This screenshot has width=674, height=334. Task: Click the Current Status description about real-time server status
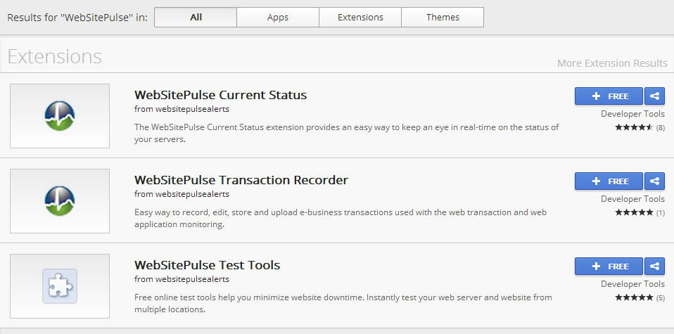[346, 134]
